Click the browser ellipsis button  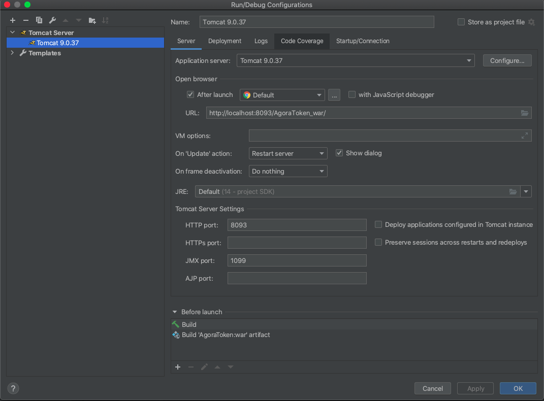(334, 95)
